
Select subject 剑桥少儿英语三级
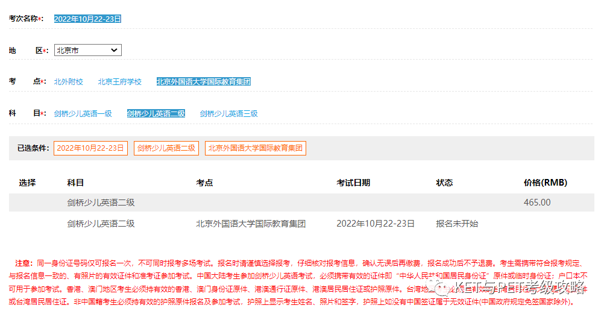[229, 114]
